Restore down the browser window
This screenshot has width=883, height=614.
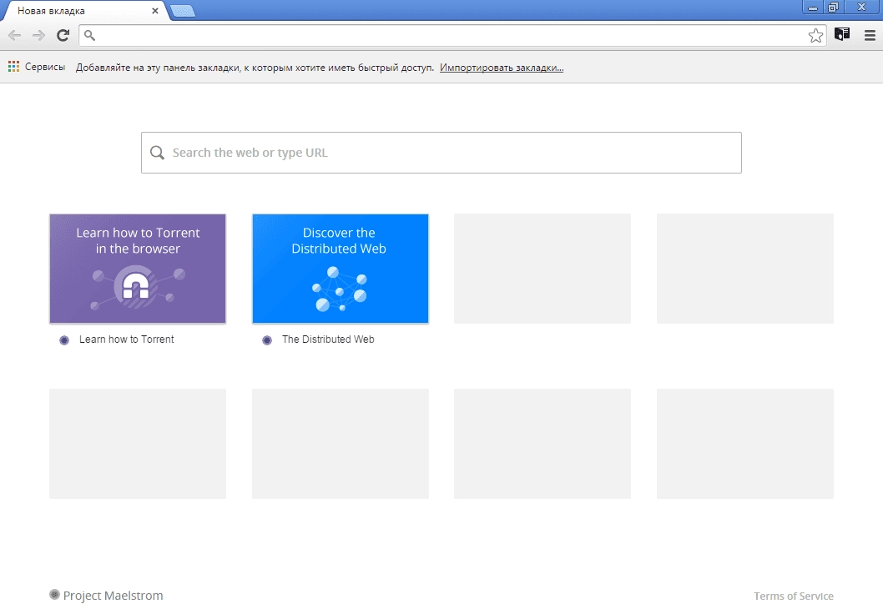834,8
